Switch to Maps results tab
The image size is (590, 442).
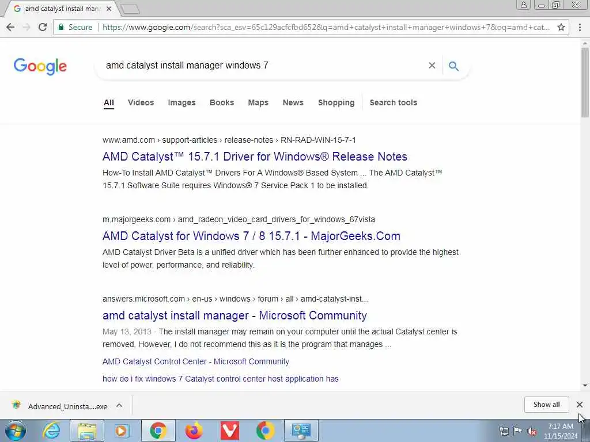258,102
